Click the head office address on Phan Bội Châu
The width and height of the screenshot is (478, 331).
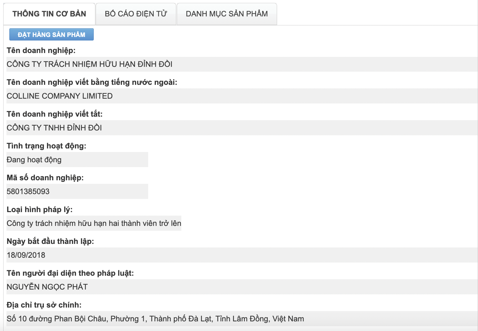(x=155, y=319)
